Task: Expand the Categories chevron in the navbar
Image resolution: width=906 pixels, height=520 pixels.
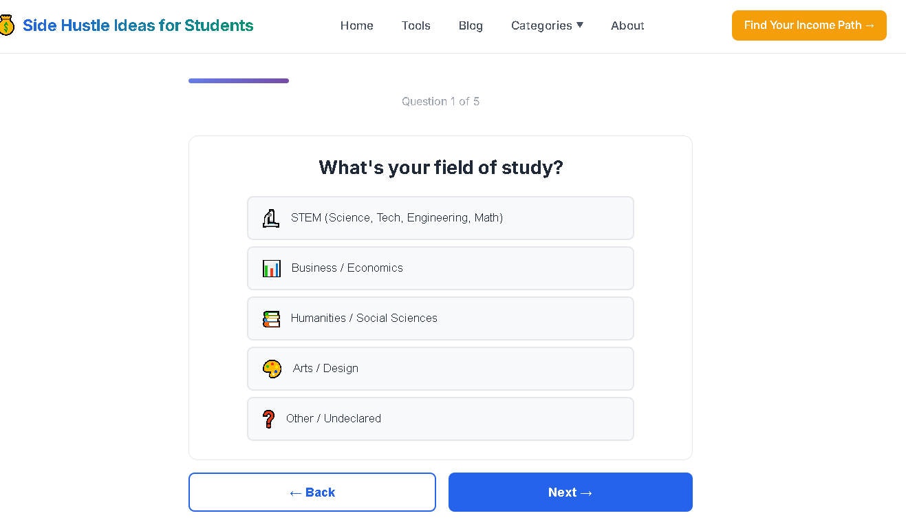Action: (x=580, y=25)
